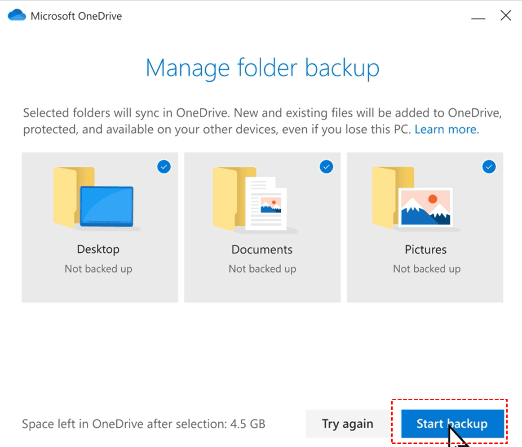Click the OneDrive cloud logo icon
522x447 pixels.
(17, 16)
